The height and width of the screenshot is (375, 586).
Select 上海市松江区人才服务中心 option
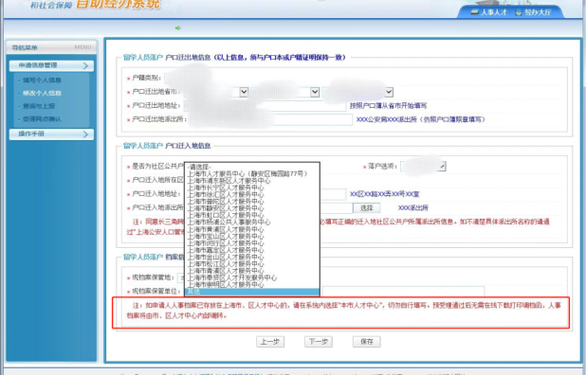252,264
